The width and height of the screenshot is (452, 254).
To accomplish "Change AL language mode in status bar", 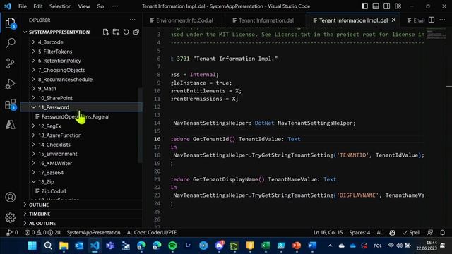I will coord(380,232).
